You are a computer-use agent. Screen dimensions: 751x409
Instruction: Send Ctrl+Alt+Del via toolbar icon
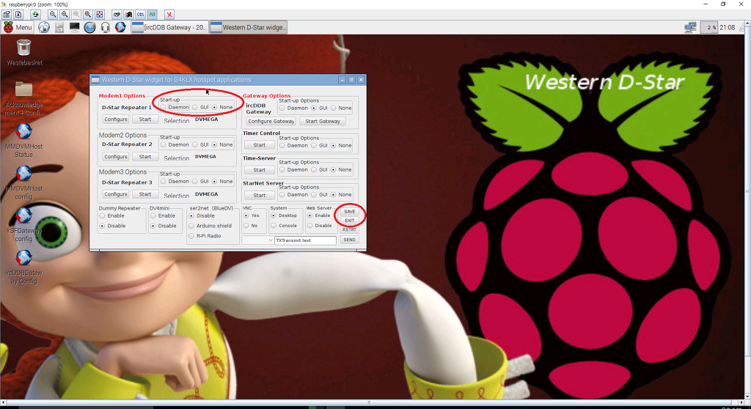(117, 15)
